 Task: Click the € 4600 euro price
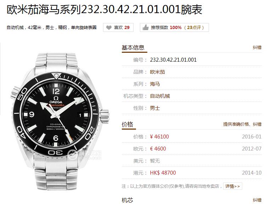coord(158,149)
